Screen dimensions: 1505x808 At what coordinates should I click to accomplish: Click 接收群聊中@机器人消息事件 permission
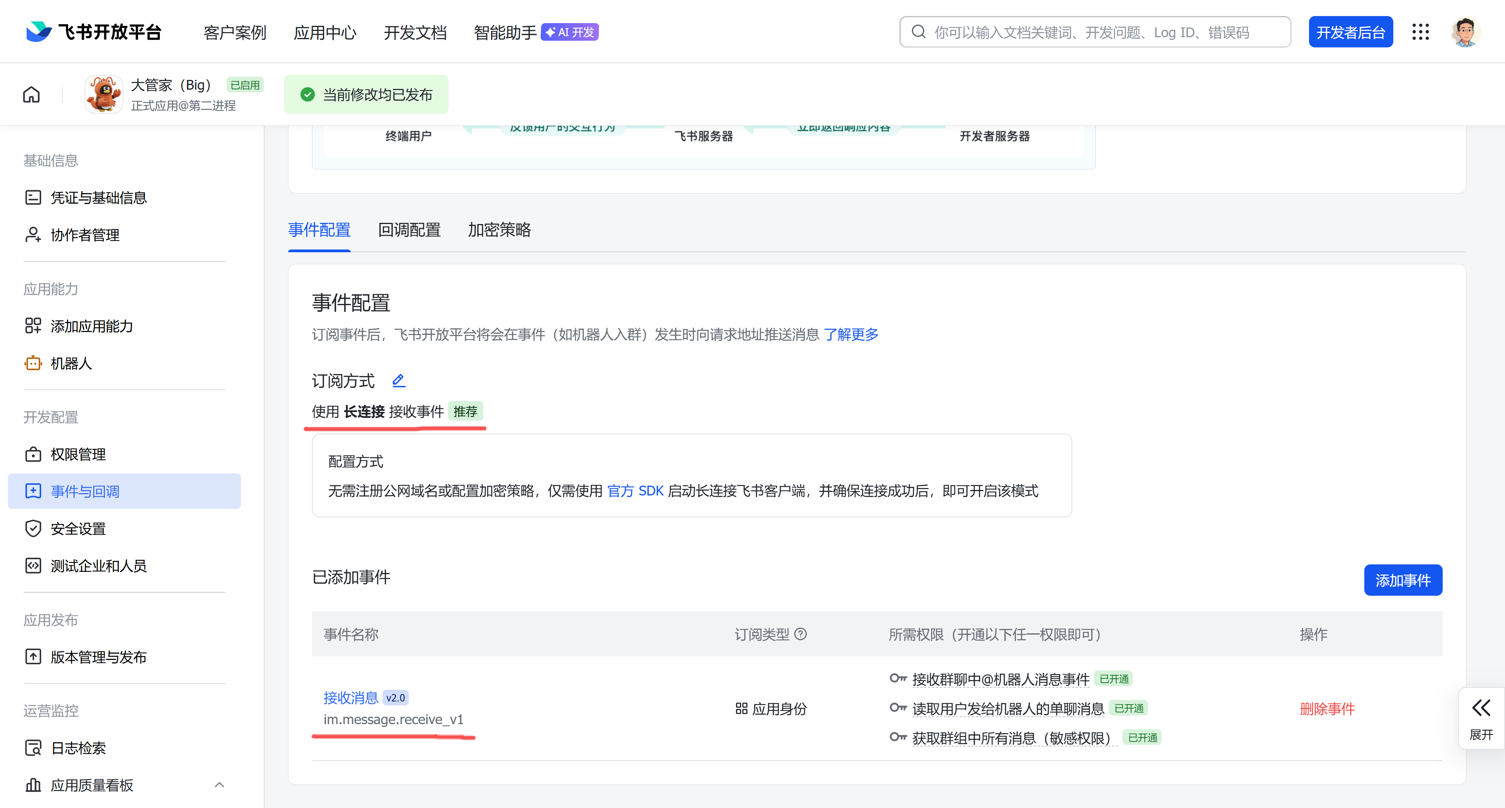(x=1001, y=679)
